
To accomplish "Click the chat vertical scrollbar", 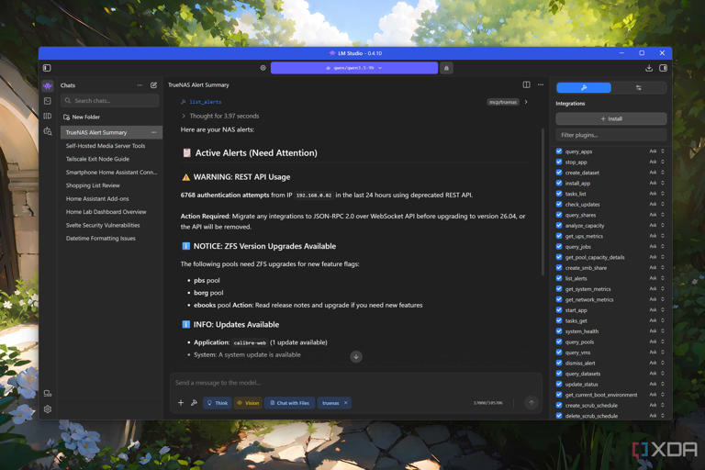I will pyautogui.click(x=543, y=201).
